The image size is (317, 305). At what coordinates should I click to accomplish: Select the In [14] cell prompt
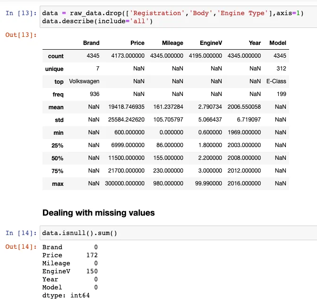20,233
